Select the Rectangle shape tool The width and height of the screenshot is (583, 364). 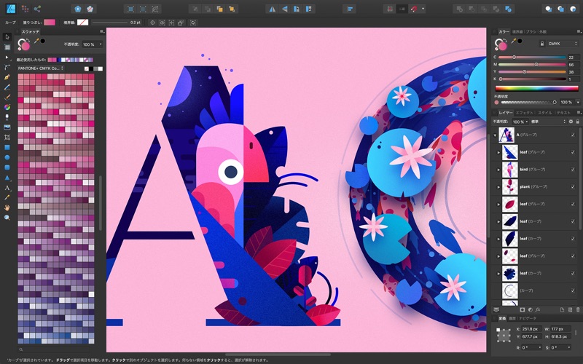[x=7, y=148]
